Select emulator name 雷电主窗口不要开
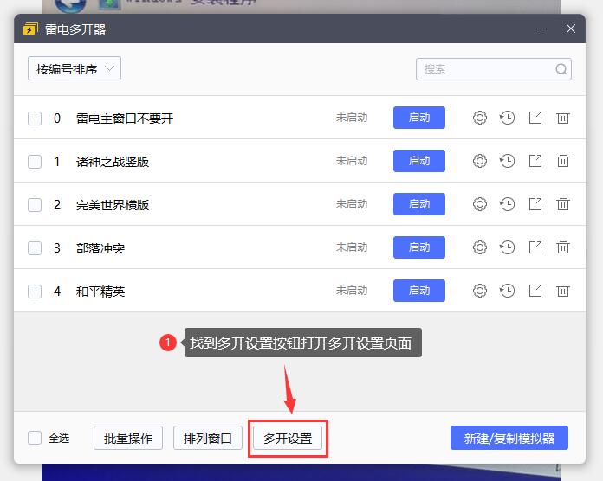The image size is (603, 481). coord(125,119)
